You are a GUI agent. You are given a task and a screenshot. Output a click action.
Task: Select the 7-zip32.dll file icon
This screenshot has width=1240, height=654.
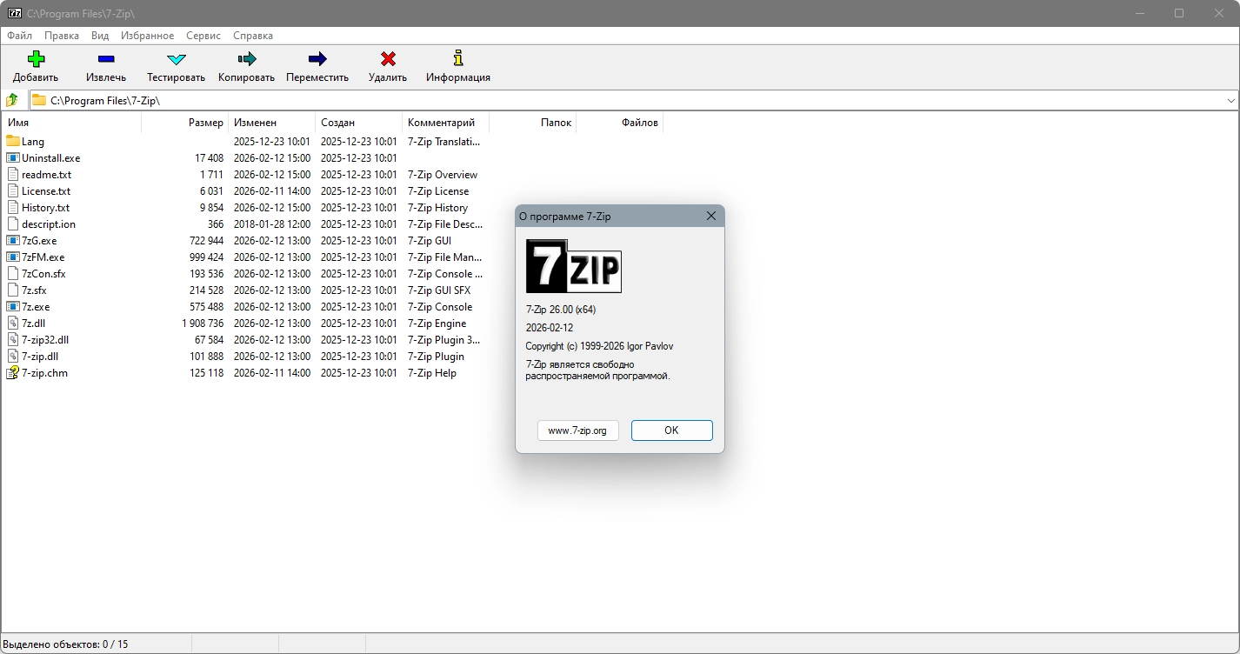pyautogui.click(x=13, y=339)
